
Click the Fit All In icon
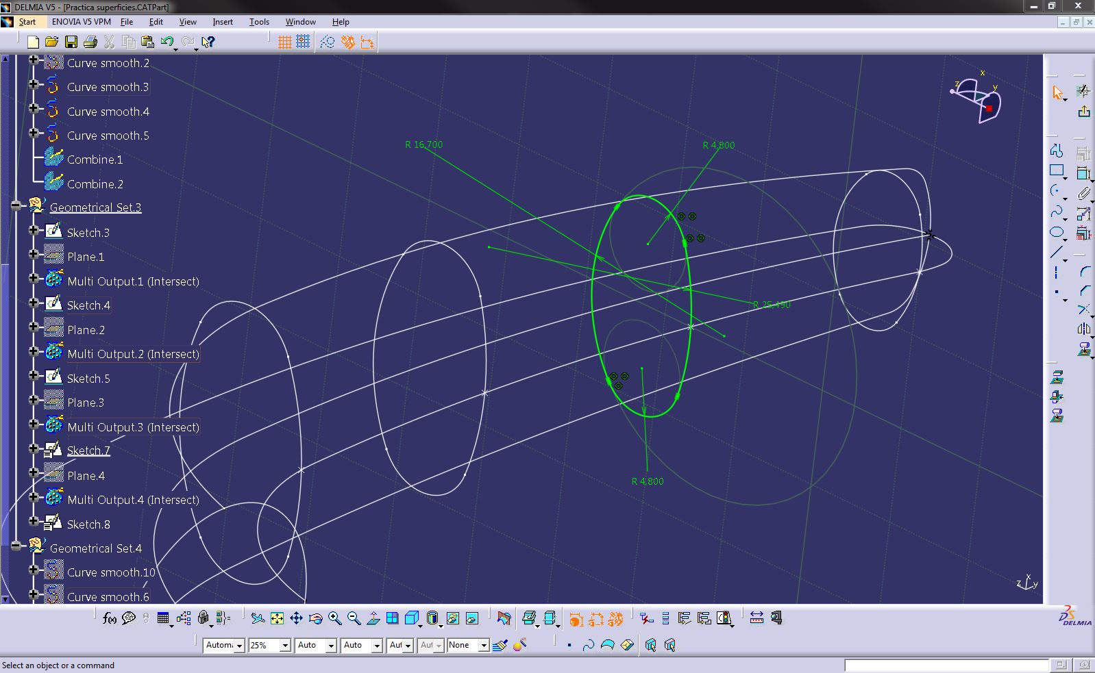[277, 618]
